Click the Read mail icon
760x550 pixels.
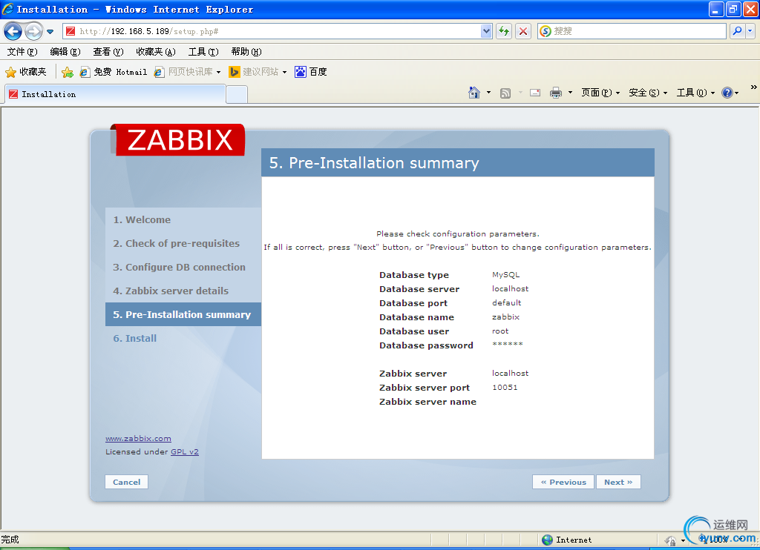535,93
